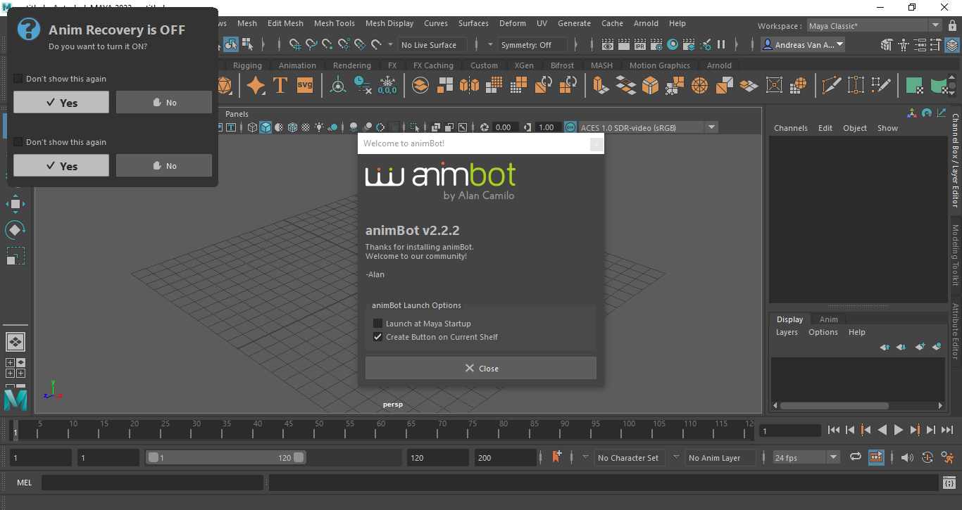Toggle use all lights bulb icon
The height and width of the screenshot is (510, 962).
click(x=319, y=127)
